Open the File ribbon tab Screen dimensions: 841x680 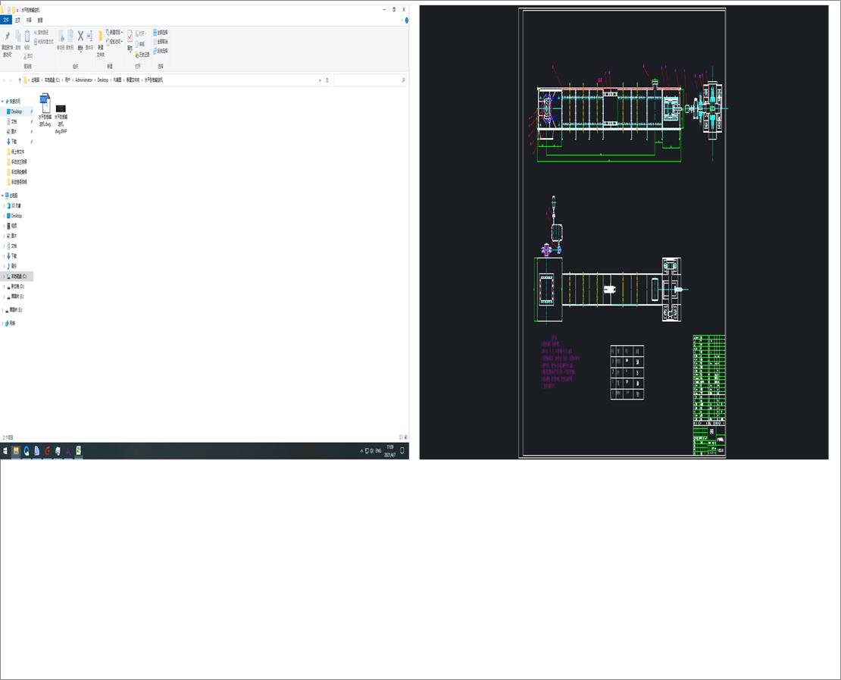tap(6, 20)
